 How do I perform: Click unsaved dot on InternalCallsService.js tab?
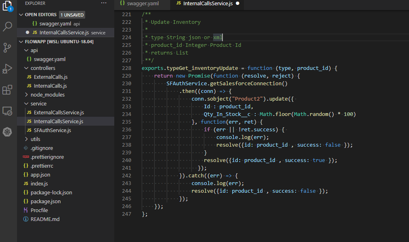(x=237, y=4)
